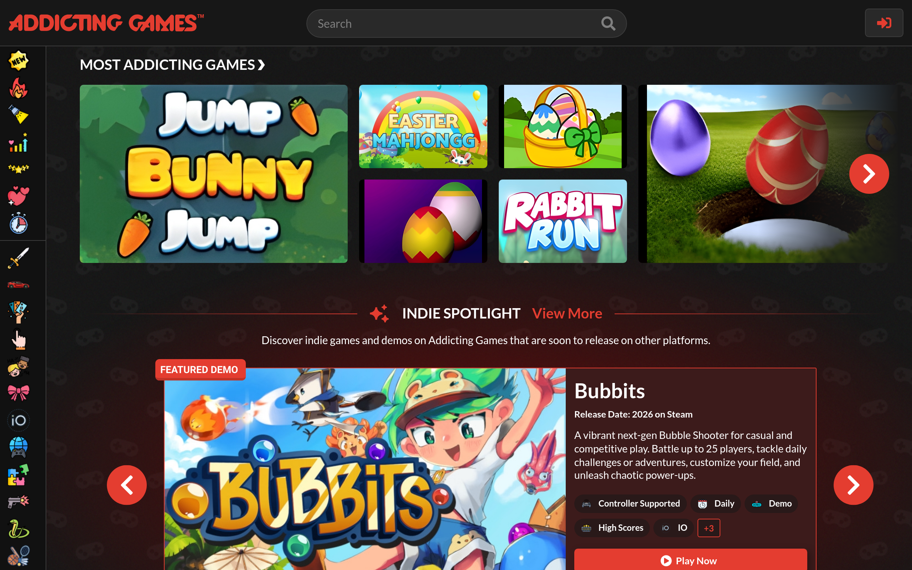The height and width of the screenshot is (570, 912).
Task: Select the High Scores tag
Action: (x=612, y=528)
